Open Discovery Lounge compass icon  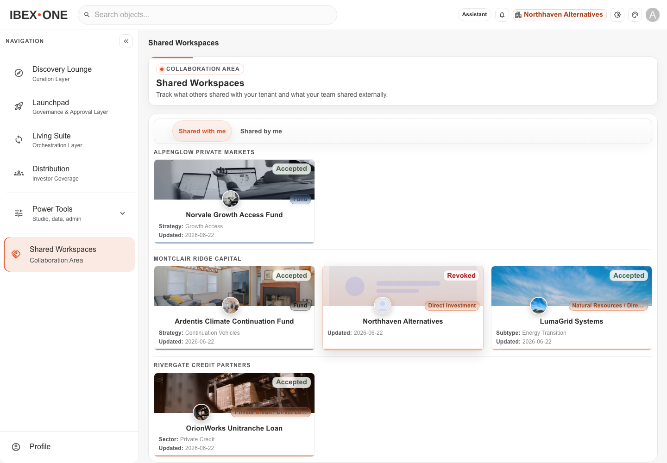[x=19, y=73]
